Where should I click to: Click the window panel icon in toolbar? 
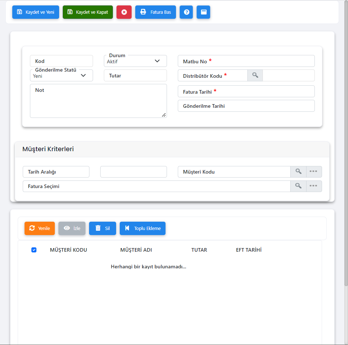click(x=203, y=12)
